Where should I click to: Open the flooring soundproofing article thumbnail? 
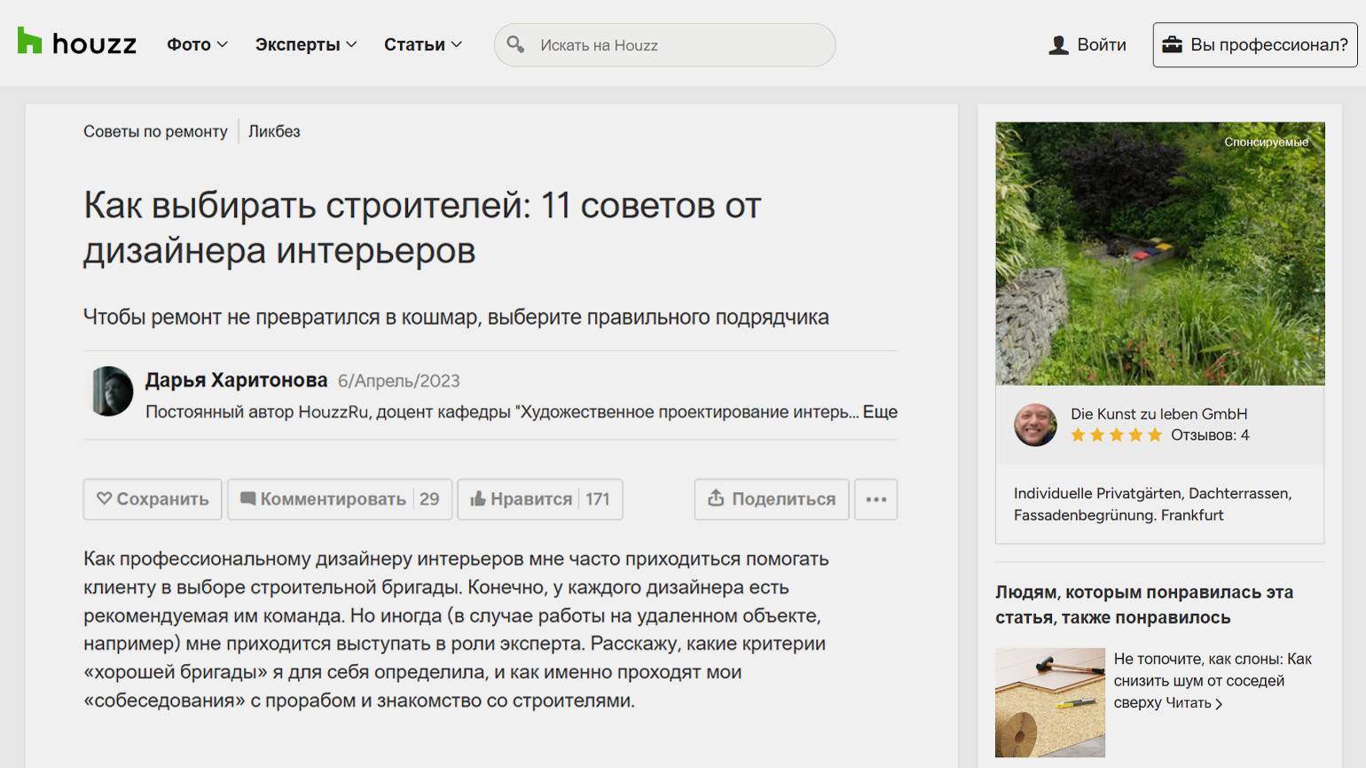click(x=1049, y=702)
